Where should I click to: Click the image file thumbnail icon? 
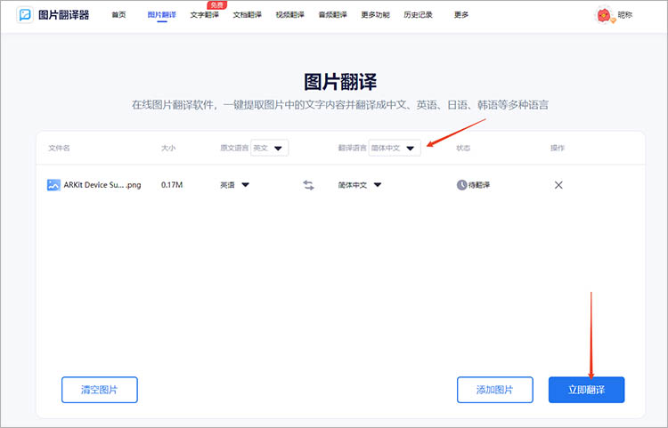click(x=53, y=185)
